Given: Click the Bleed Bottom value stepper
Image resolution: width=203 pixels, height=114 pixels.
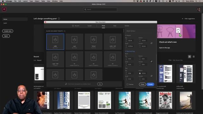Looking at the screenshot, I should pyautogui.click(x=140, y=59).
